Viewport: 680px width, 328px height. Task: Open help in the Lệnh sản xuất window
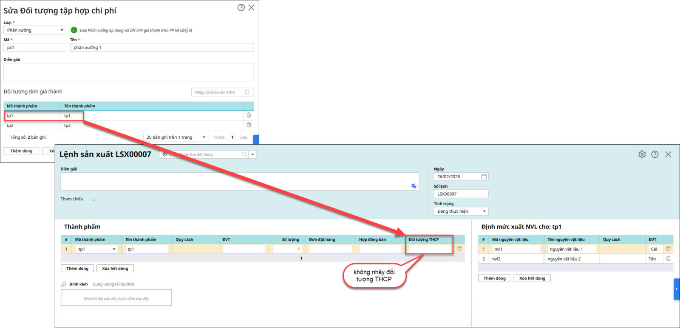coord(655,154)
